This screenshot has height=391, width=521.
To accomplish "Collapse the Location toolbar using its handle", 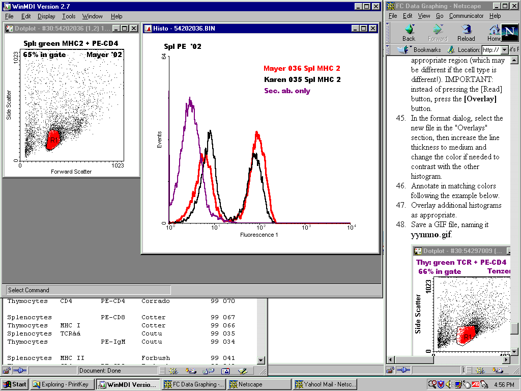I will pos(389,50).
